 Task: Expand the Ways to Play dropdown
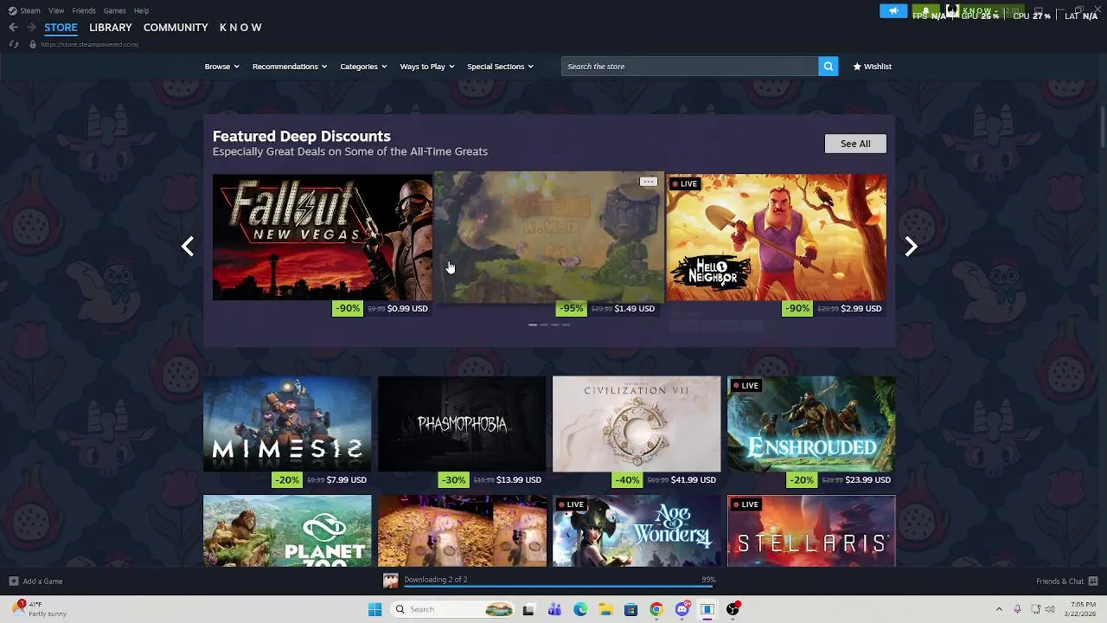point(427,67)
